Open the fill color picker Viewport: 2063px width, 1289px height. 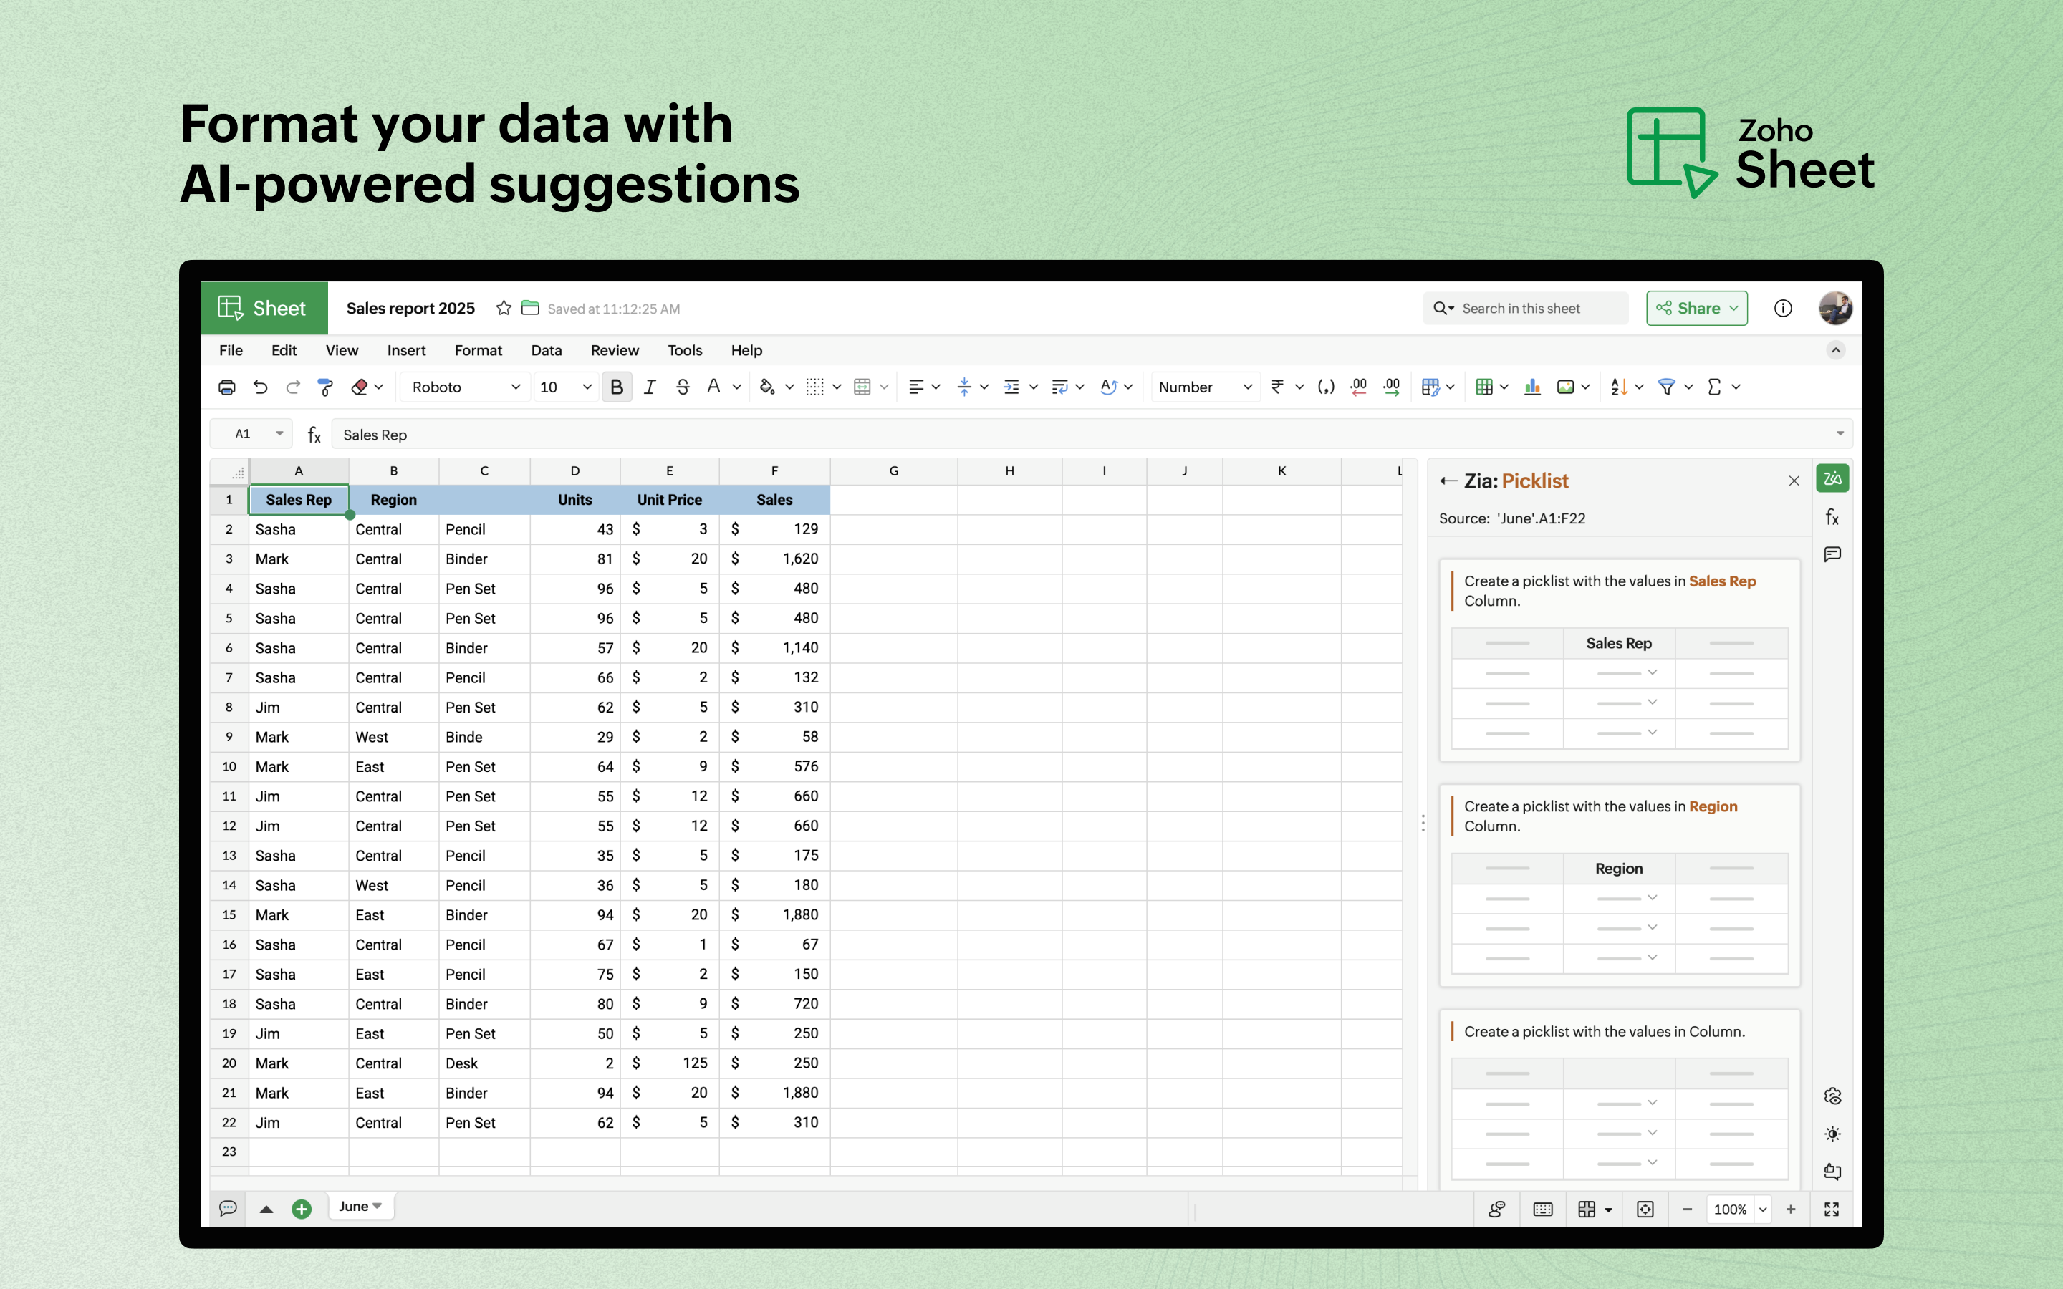point(767,387)
